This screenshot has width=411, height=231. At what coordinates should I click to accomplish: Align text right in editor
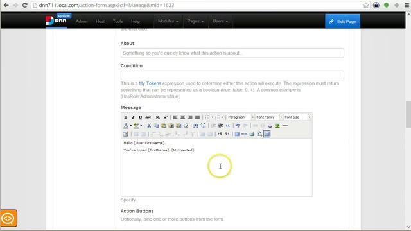tap(190, 117)
